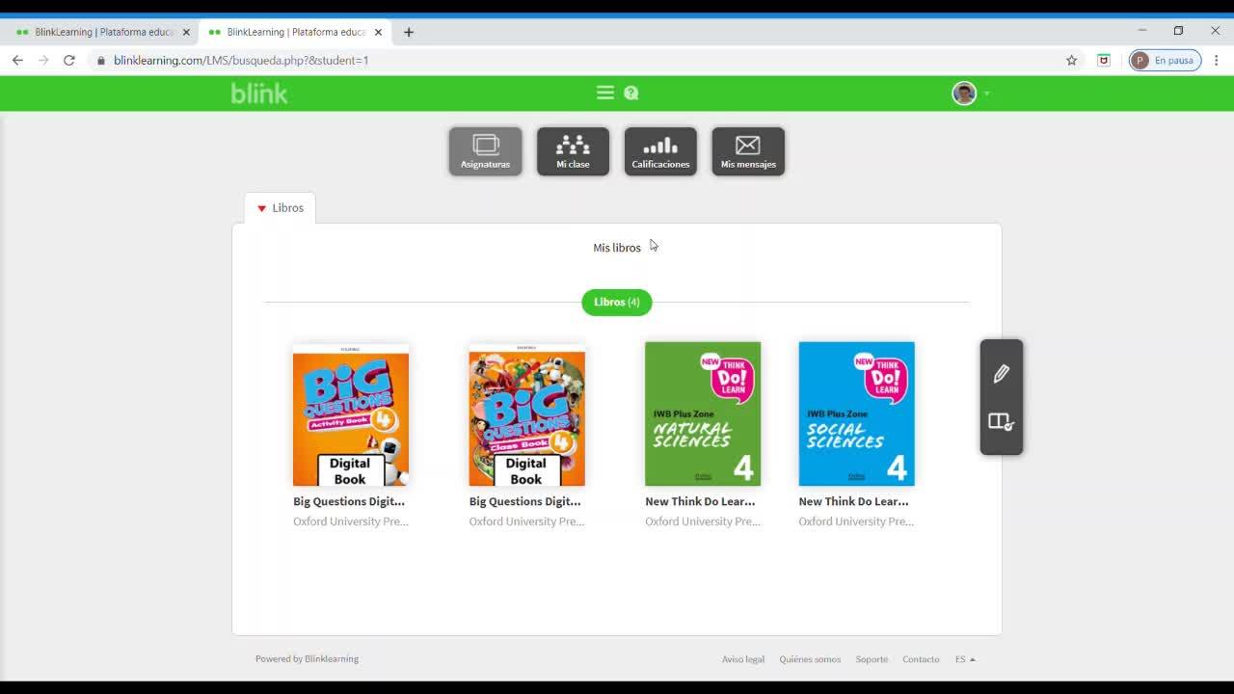Click the red browser extension icon

(x=1104, y=60)
